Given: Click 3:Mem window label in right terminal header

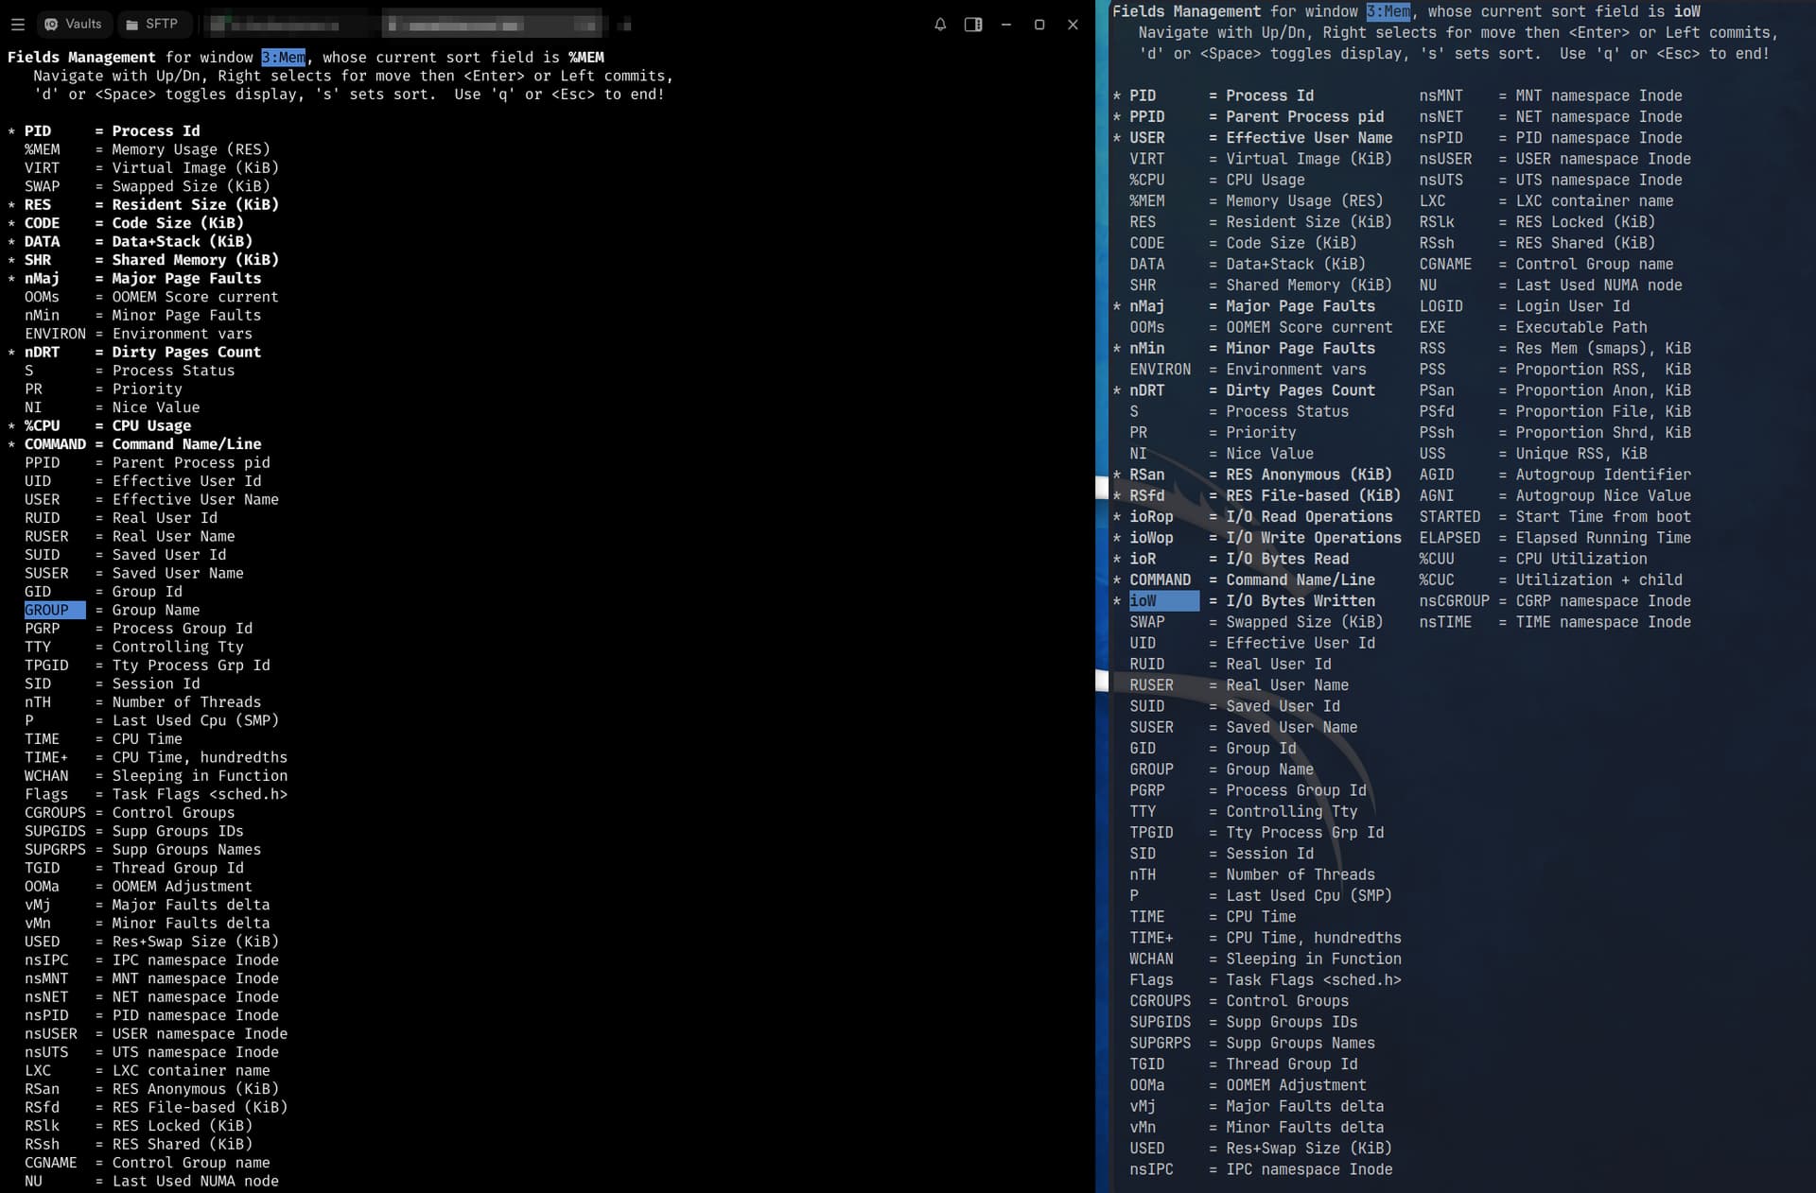Looking at the screenshot, I should 1388,11.
